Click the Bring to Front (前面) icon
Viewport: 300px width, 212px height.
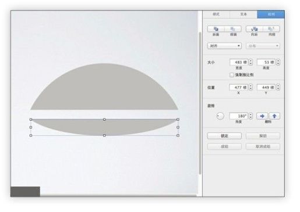[x=216, y=29]
